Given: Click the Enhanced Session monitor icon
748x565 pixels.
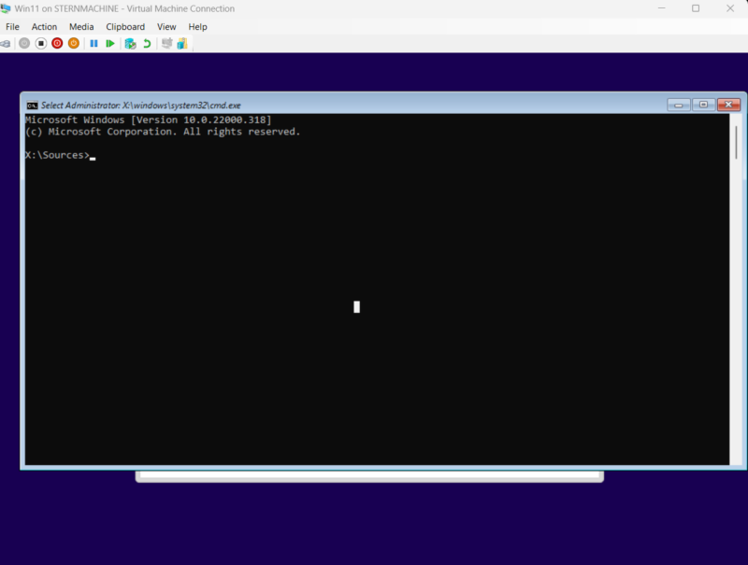Looking at the screenshot, I should [x=166, y=44].
